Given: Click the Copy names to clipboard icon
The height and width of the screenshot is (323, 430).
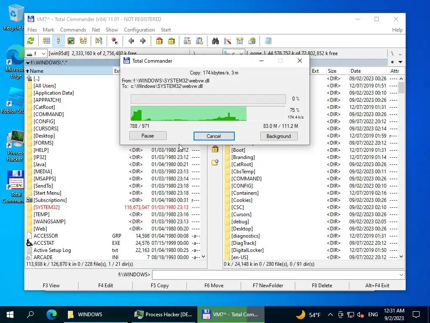Looking at the screenshot, I should [252, 41].
